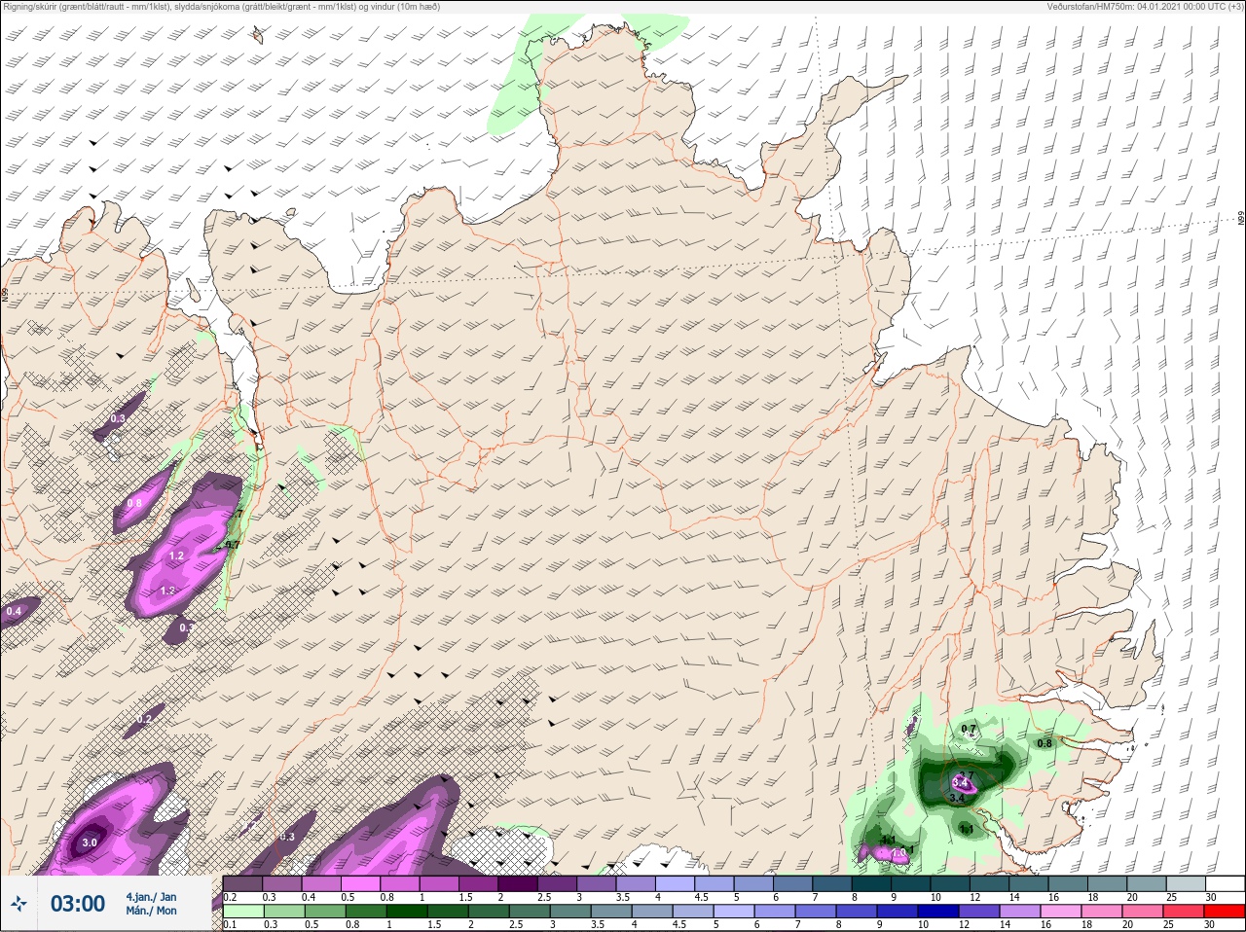1246x932 pixels.
Task: Click the 0.8 value inside the green rain area
Action: (1044, 743)
